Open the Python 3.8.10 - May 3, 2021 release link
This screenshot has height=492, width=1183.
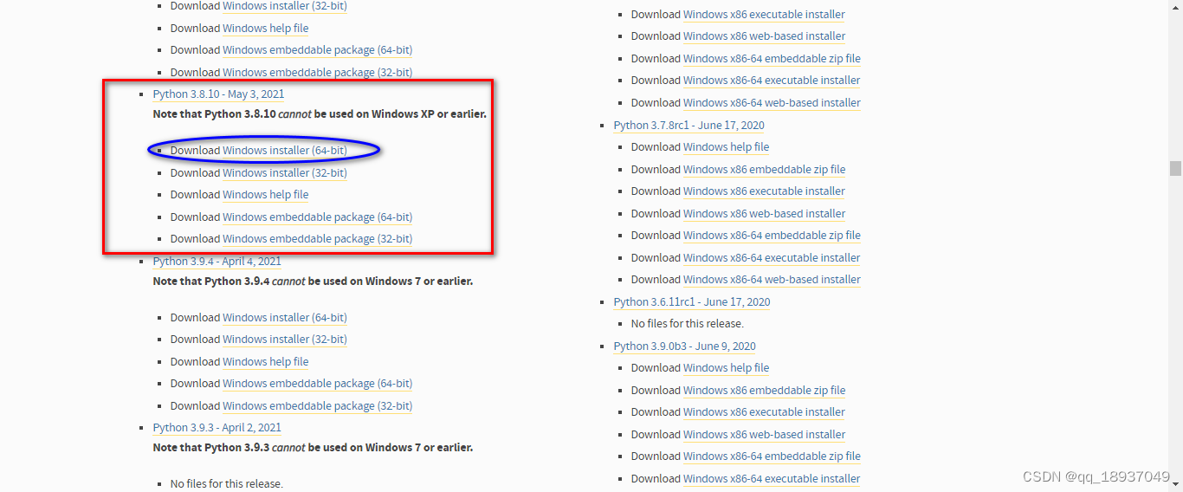[x=218, y=94]
